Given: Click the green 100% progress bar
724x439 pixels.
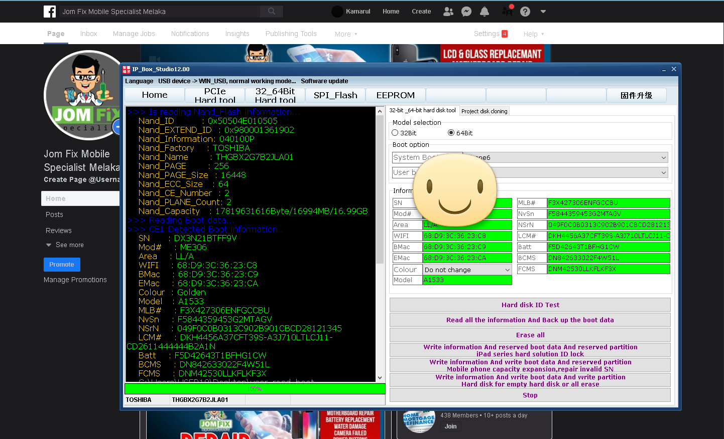Looking at the screenshot, I should [255, 389].
